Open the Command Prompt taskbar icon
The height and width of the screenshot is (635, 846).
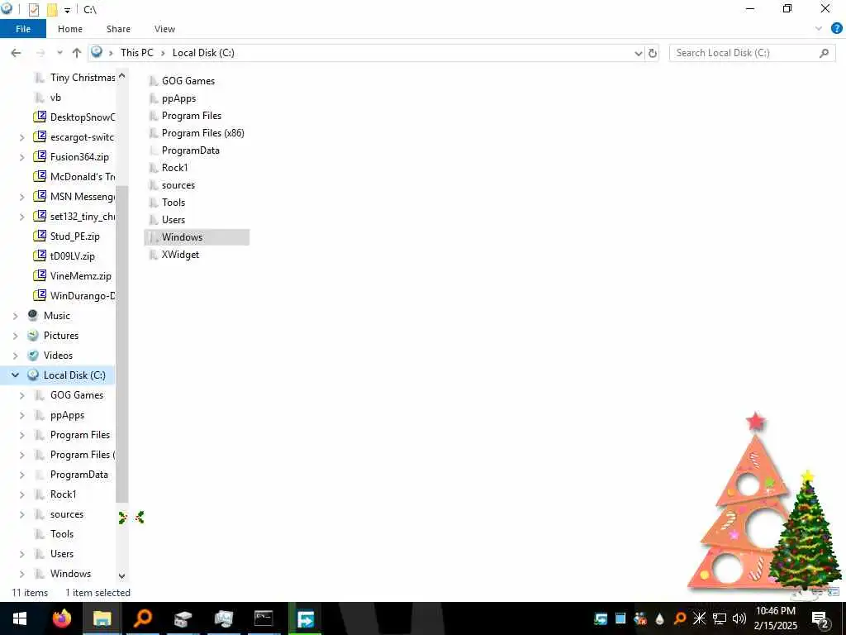[x=264, y=618]
